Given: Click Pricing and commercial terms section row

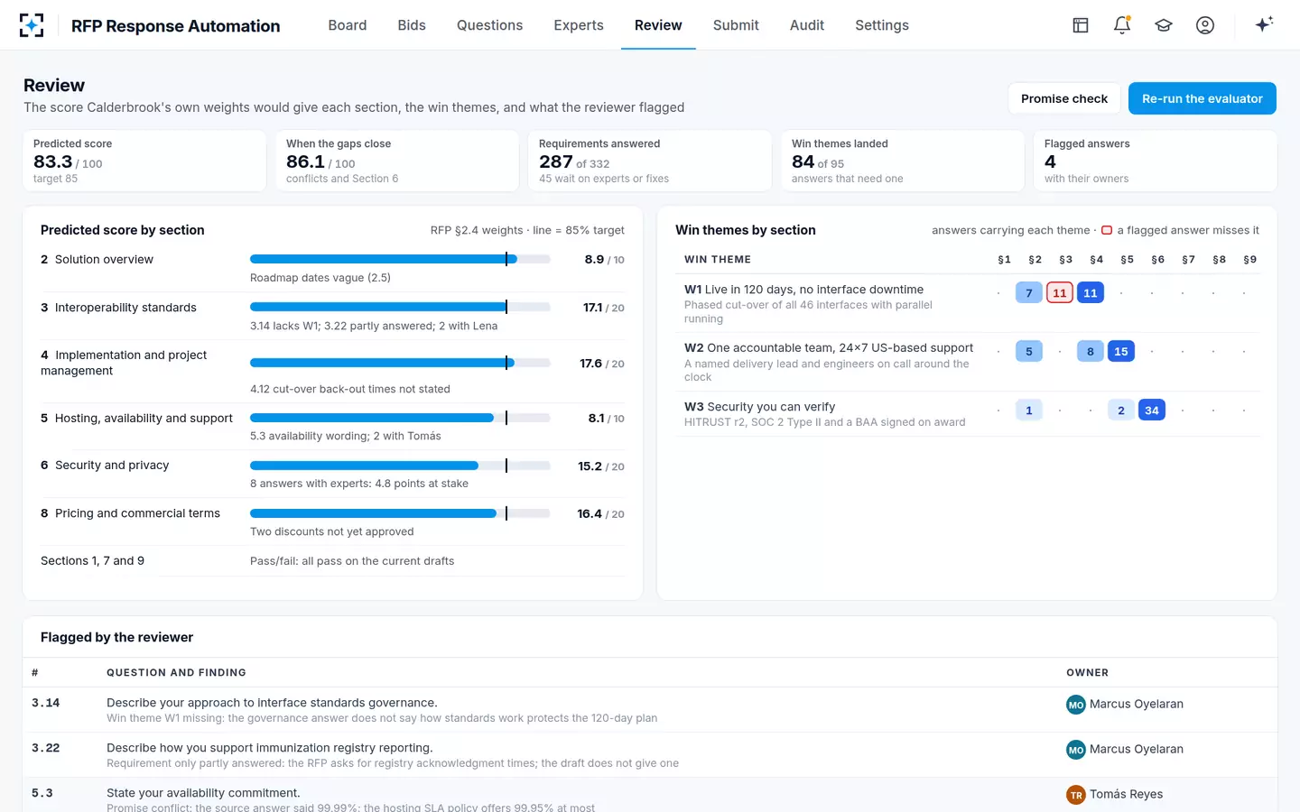Looking at the screenshot, I should click(x=332, y=521).
